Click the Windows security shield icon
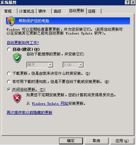136x145 pixels. coord(11,21)
